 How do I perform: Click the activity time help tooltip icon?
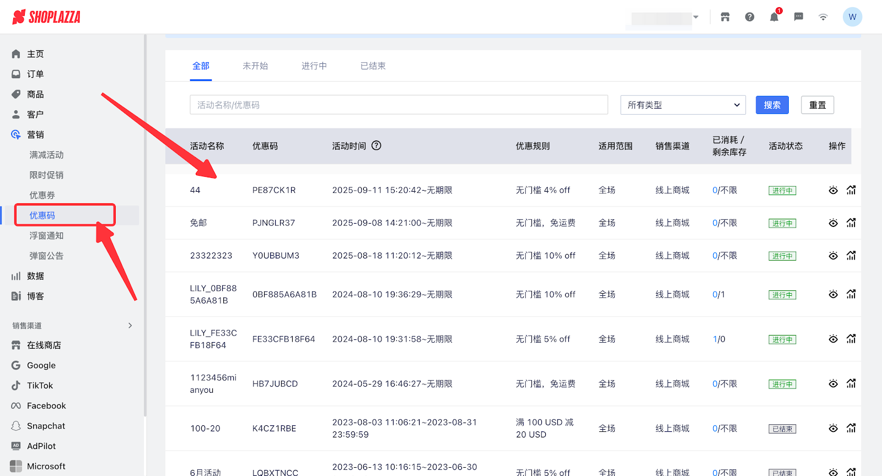point(377,145)
